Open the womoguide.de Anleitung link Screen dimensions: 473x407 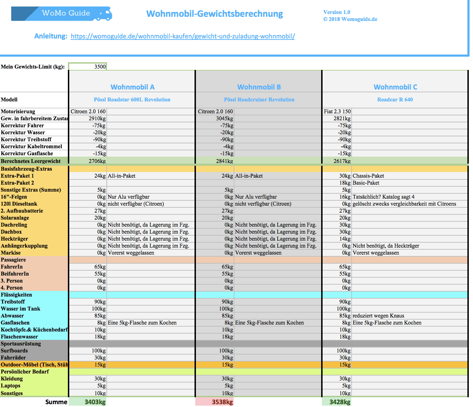pyautogui.click(x=182, y=36)
